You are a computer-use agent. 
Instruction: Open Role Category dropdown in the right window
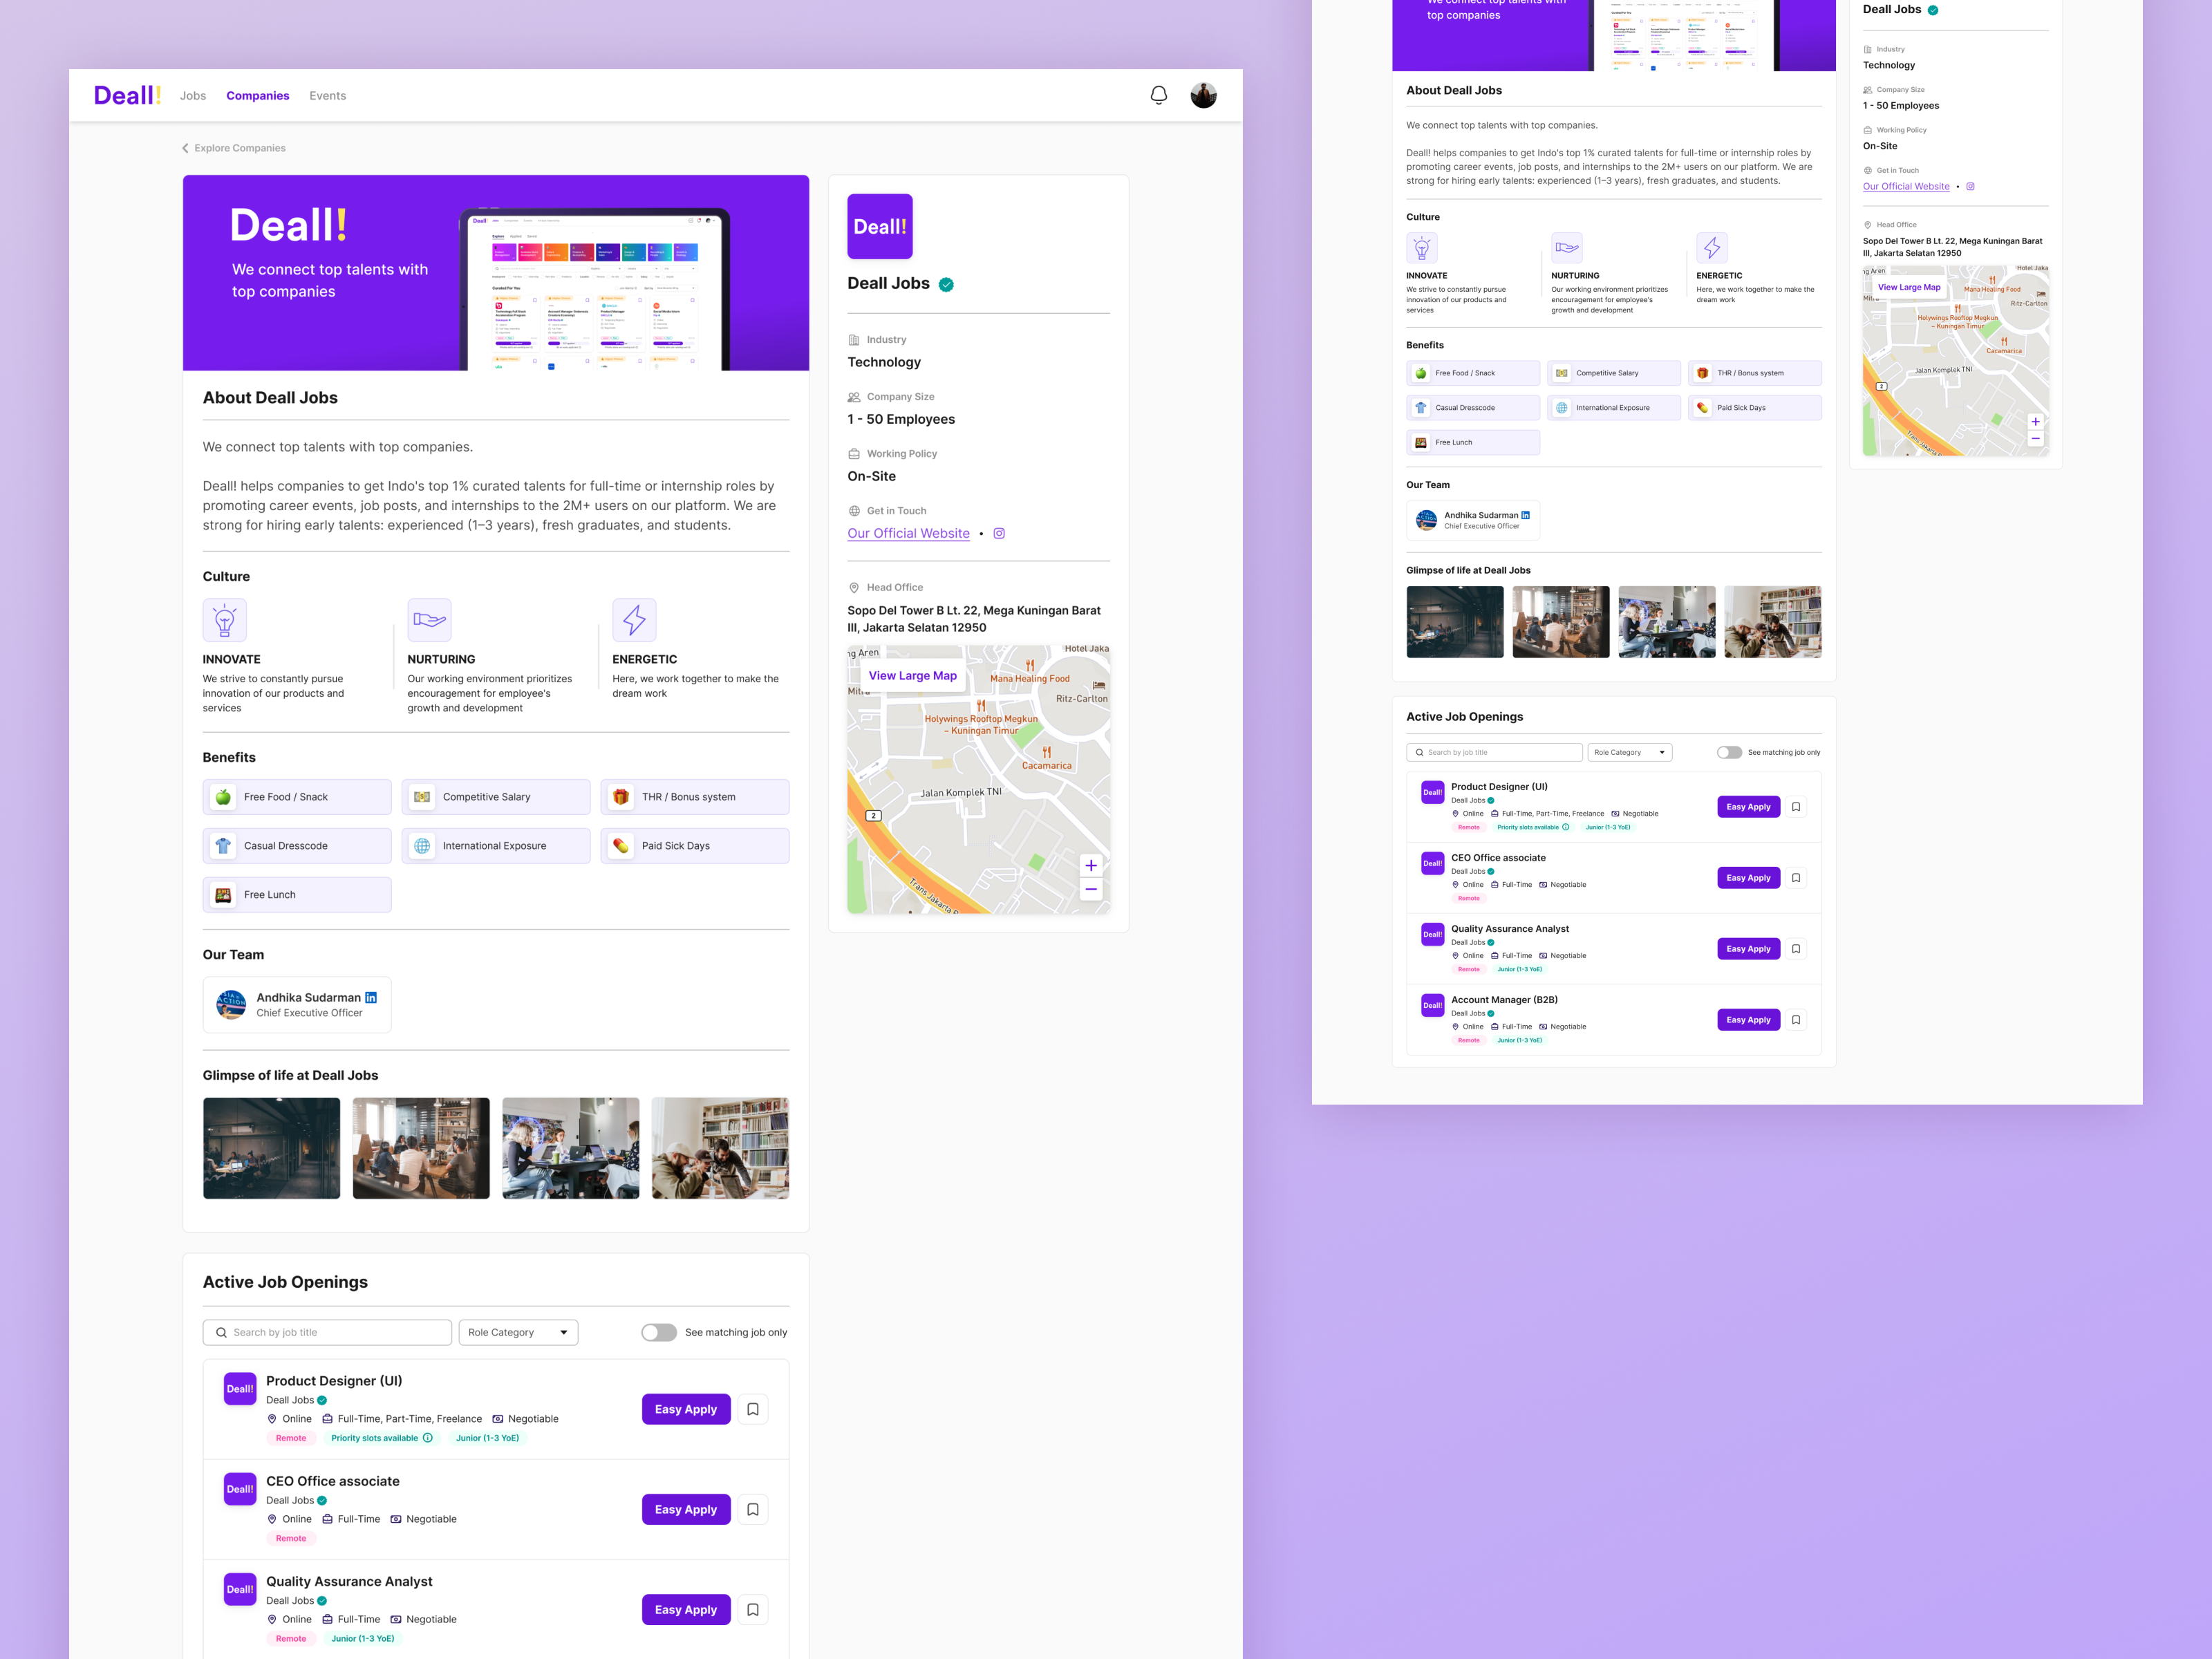click(1630, 752)
